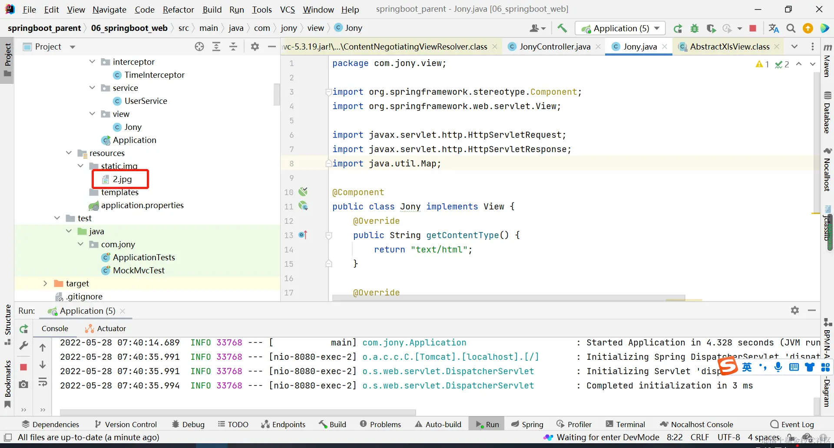834x448 pixels.
Task: Select the locate opened file crosshair icon
Action: click(199, 46)
